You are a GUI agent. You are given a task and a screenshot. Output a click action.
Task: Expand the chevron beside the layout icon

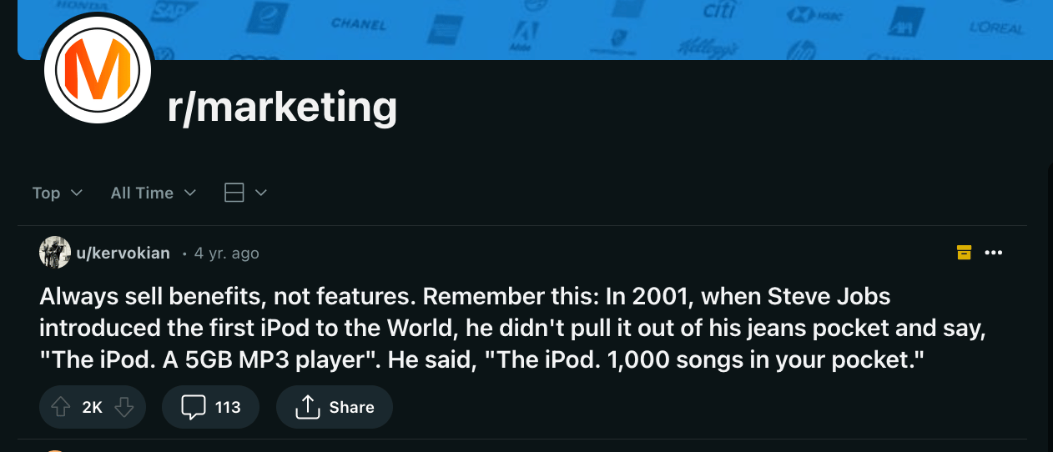coord(260,193)
